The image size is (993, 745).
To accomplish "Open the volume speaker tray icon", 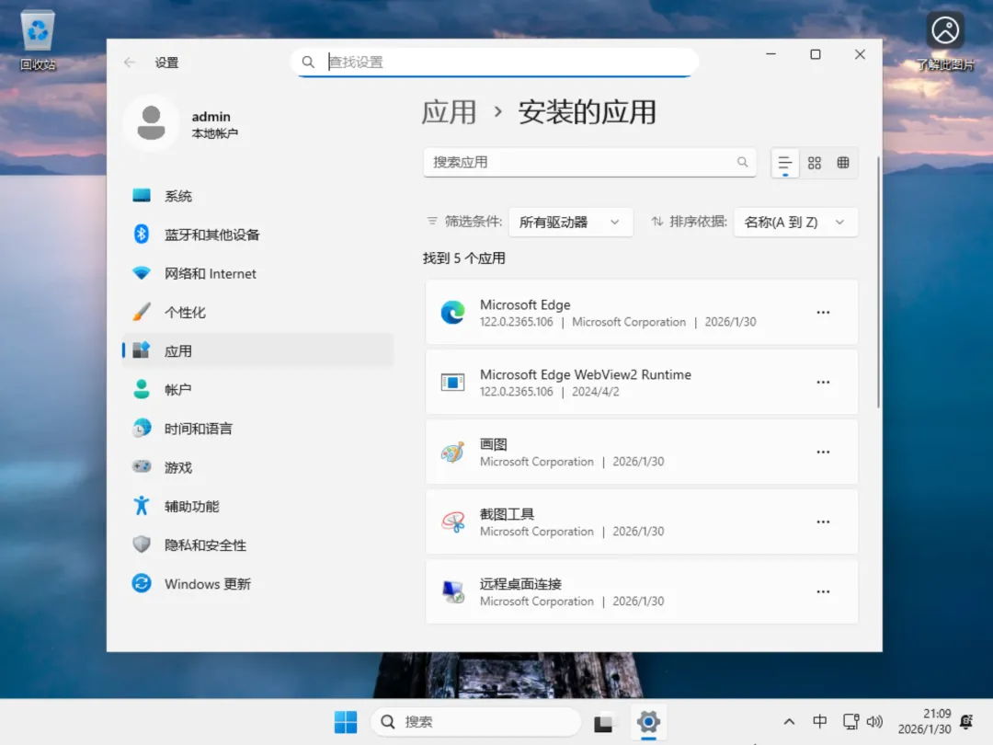I will pyautogui.click(x=874, y=722).
